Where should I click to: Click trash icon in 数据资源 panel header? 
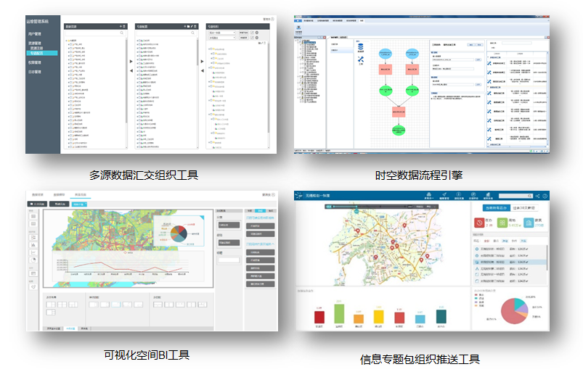124,26
